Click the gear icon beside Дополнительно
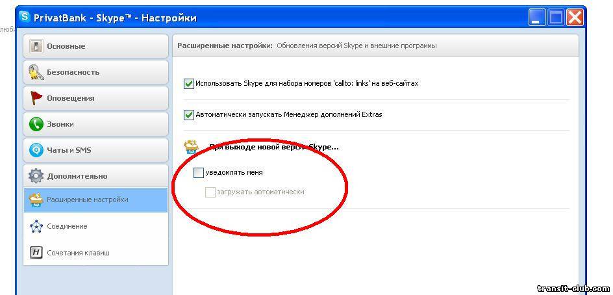This screenshot has width=613, height=295. pos(36,176)
